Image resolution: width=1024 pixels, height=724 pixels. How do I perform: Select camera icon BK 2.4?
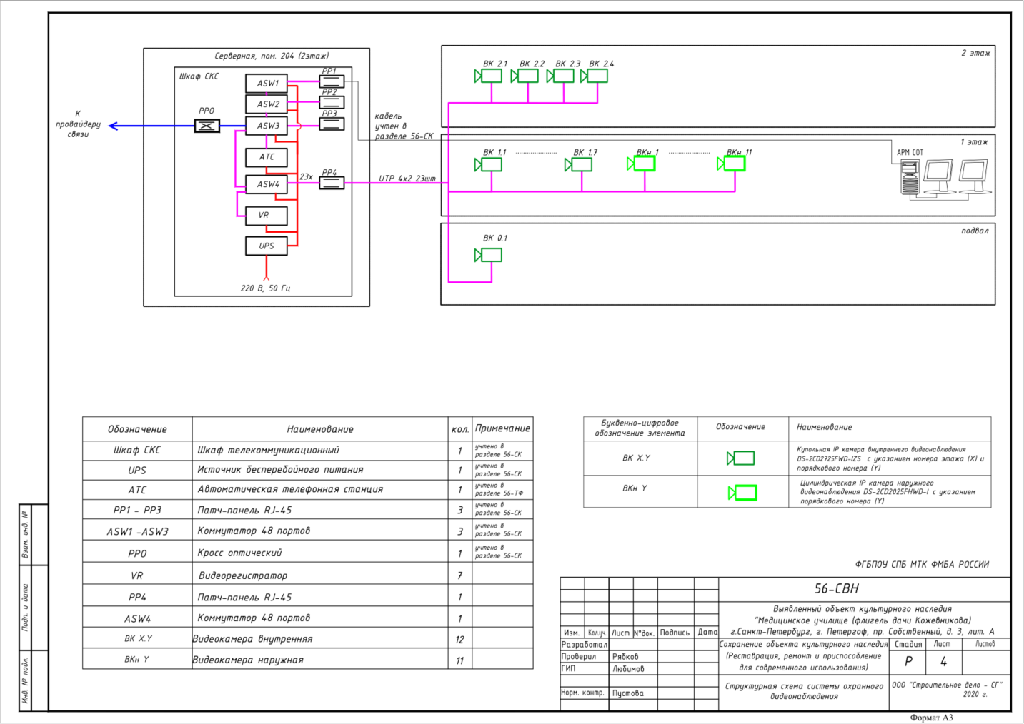(x=594, y=76)
